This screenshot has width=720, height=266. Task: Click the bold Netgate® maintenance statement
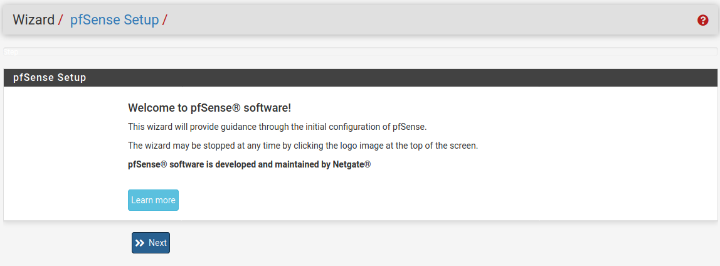[x=249, y=165]
